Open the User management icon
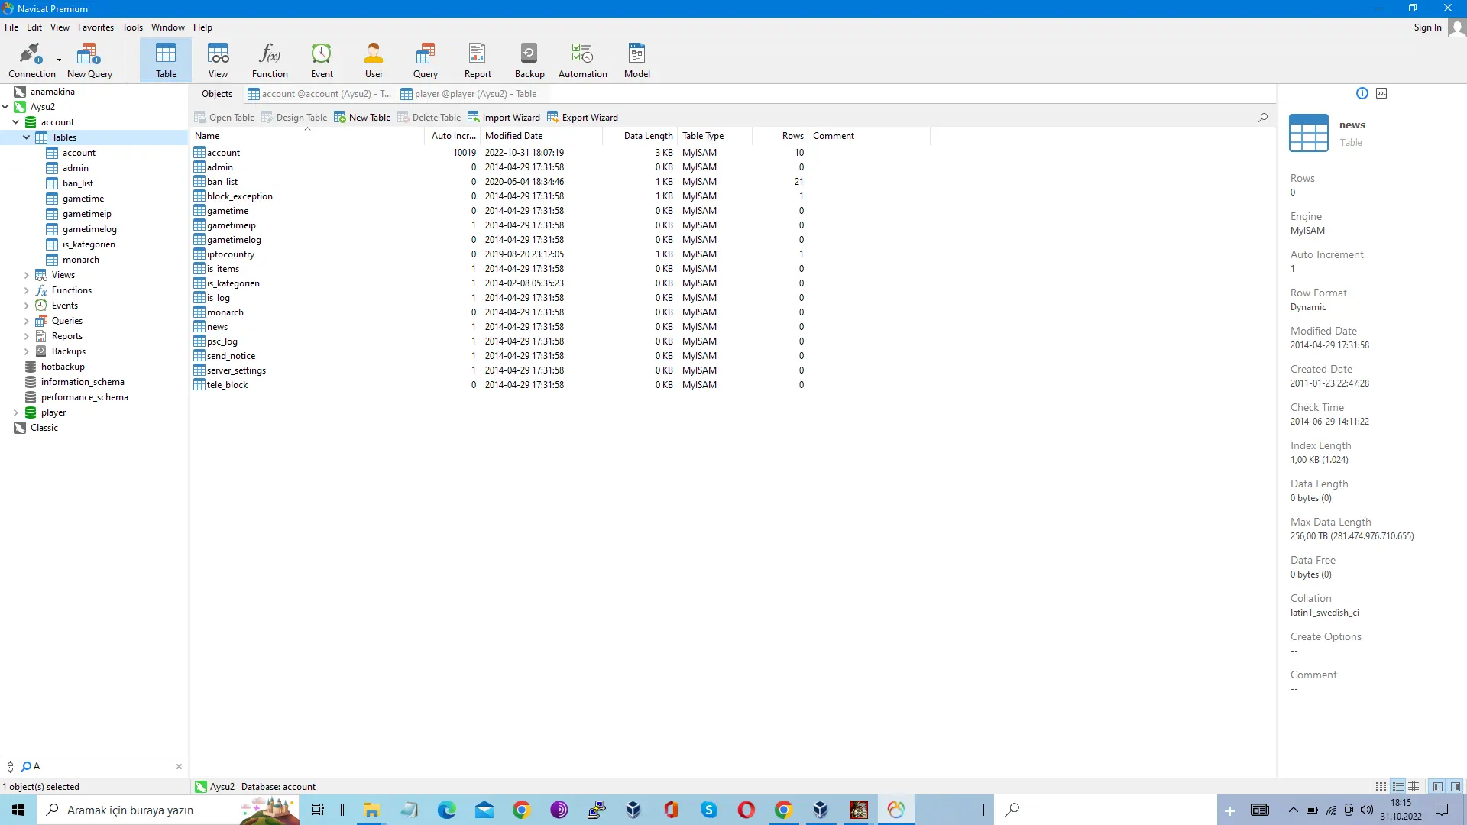This screenshot has width=1467, height=825. [x=374, y=60]
